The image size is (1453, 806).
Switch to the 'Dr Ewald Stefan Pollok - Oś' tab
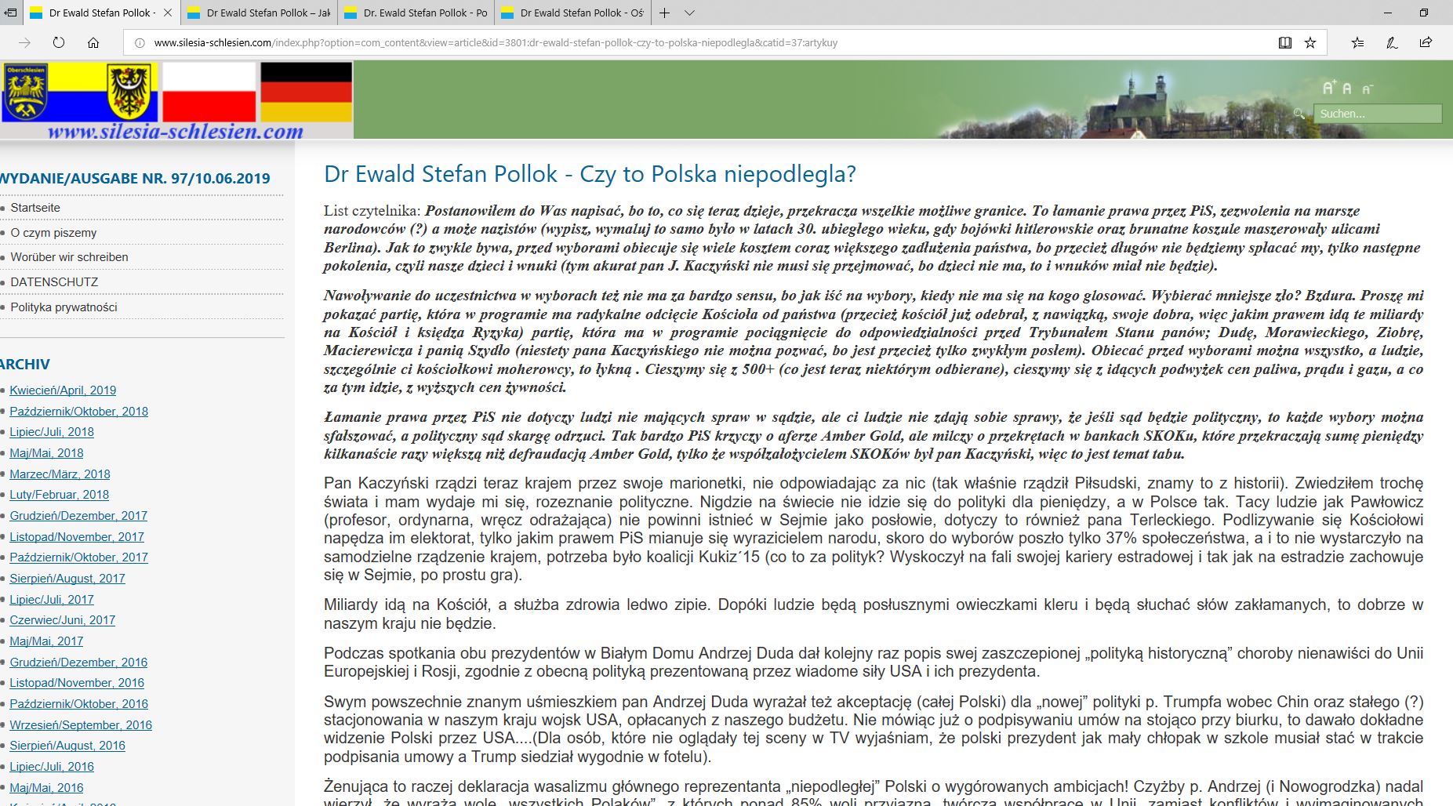point(573,13)
